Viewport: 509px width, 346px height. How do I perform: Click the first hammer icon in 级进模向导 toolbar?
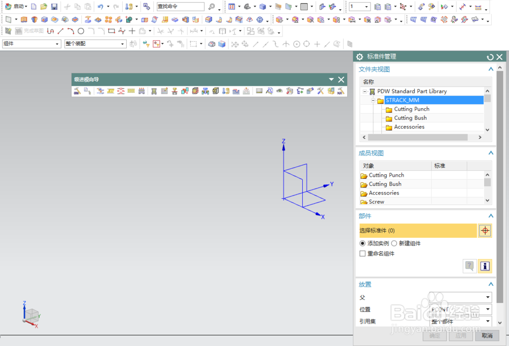77,91
